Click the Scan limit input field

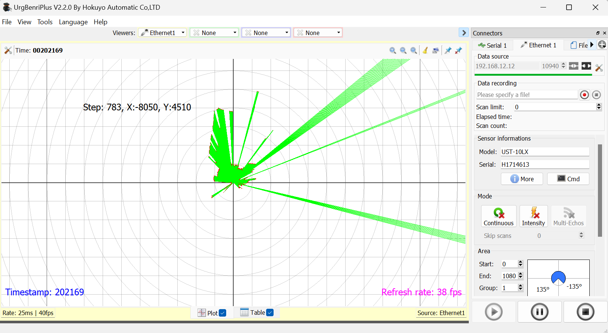(x=555, y=107)
